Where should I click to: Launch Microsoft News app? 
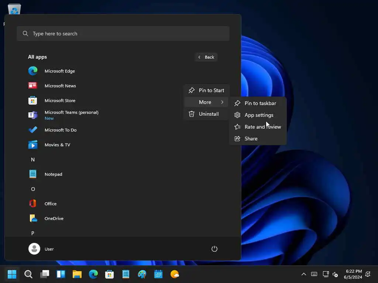click(123, 85)
